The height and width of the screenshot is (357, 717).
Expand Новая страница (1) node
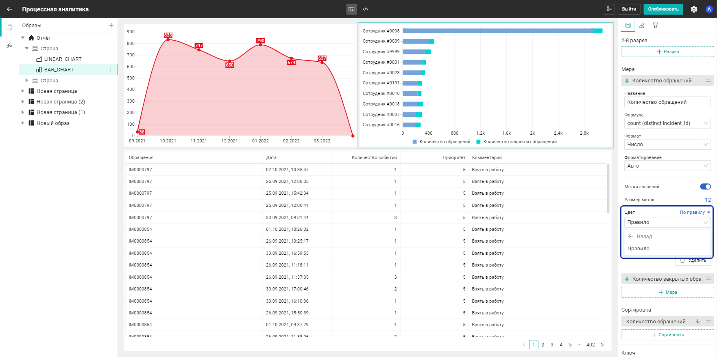(23, 112)
